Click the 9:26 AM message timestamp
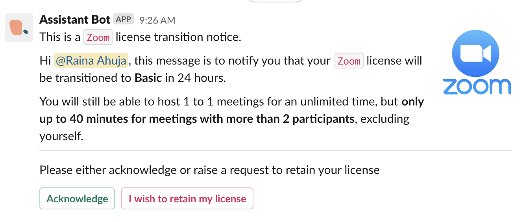The width and height of the screenshot is (525, 222). tap(157, 20)
